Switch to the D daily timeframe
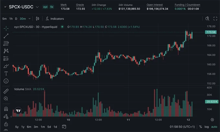 tap(16, 19)
